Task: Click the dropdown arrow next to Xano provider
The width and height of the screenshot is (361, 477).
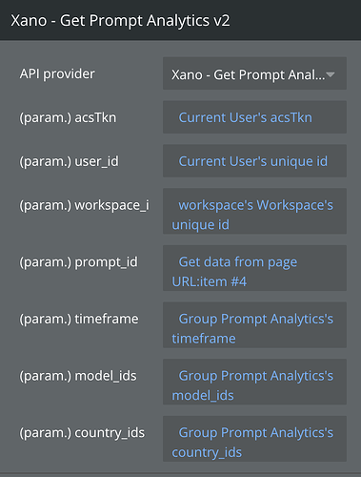Action: (x=331, y=74)
